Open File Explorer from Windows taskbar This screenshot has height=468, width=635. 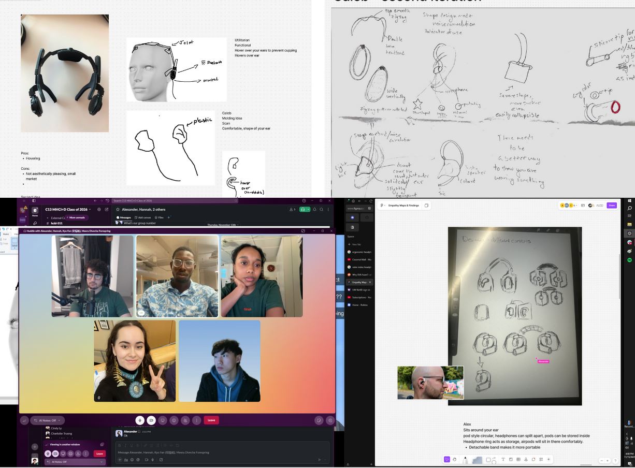click(x=629, y=224)
